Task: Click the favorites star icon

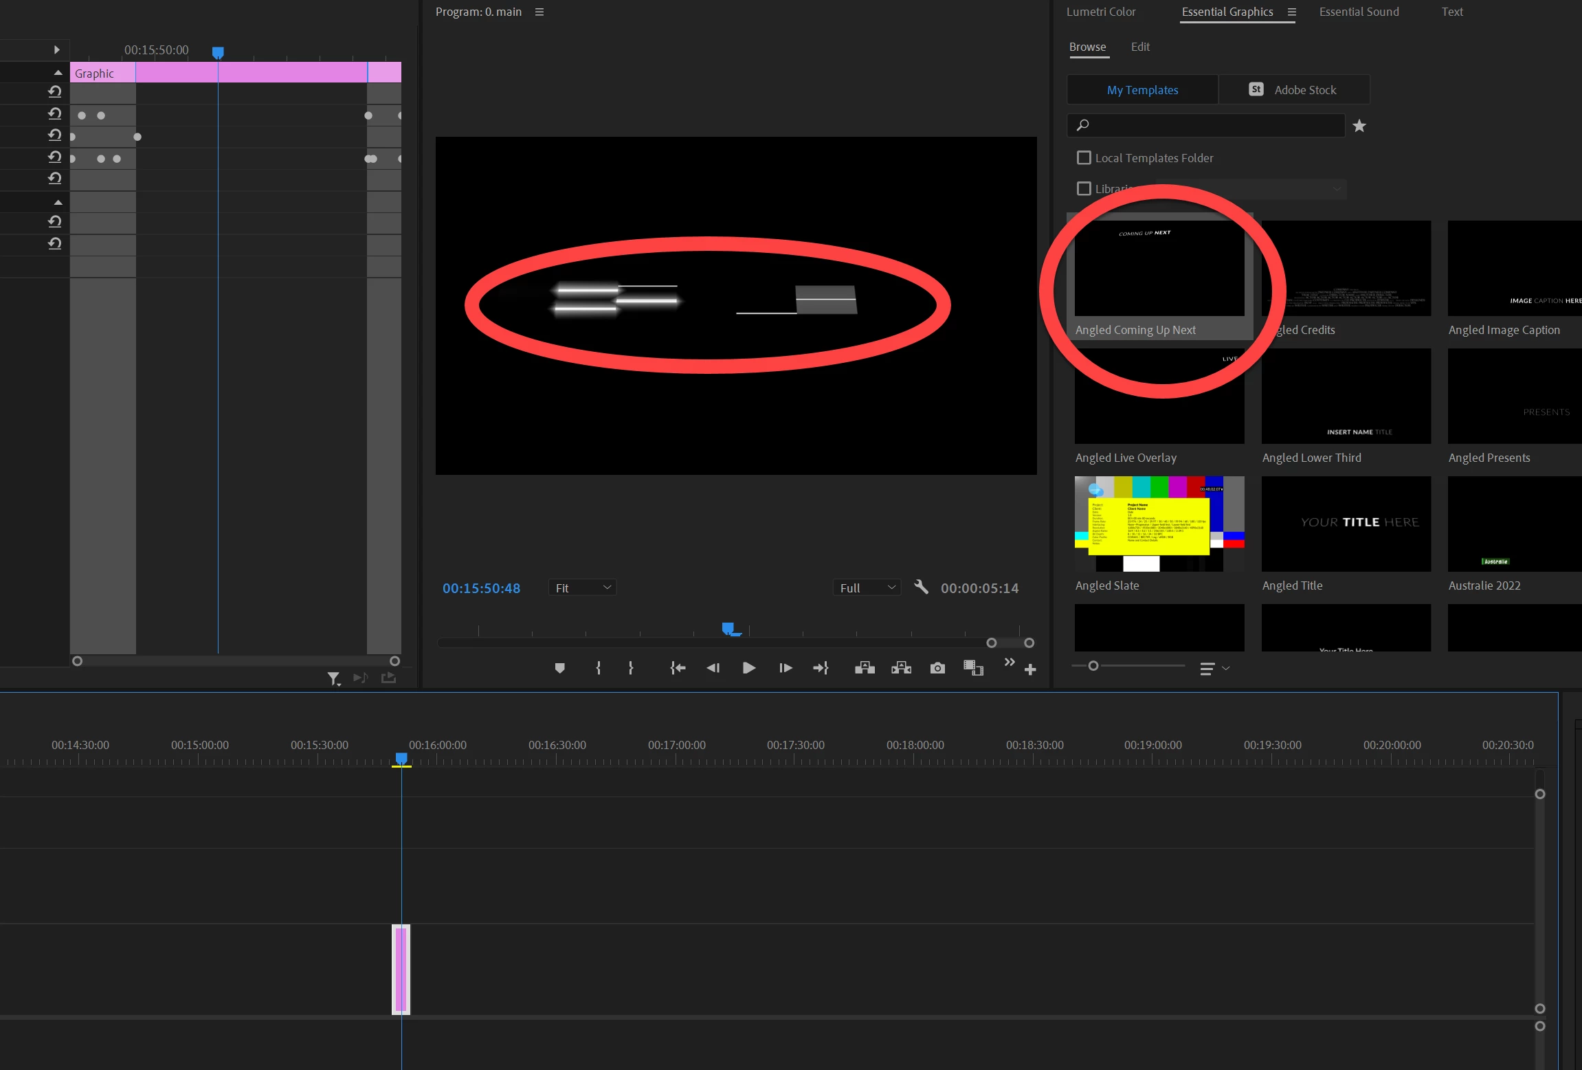Action: pos(1359,126)
